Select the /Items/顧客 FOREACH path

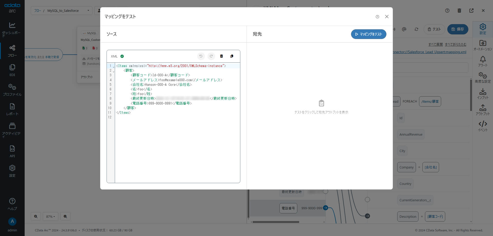tap(430, 101)
